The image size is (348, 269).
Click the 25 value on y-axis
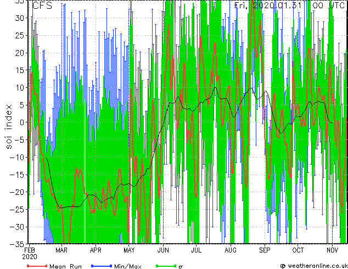(x=21, y=36)
